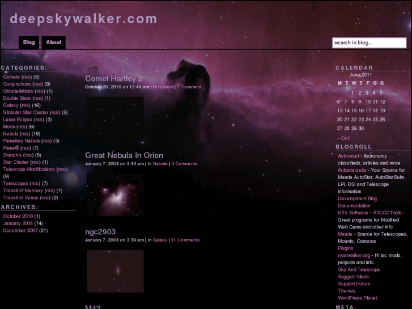Open the ngc2903 post title

(x=100, y=232)
